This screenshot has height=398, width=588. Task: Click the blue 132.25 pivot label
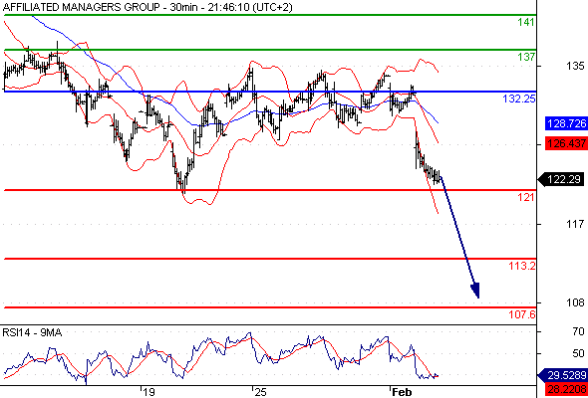coord(519,99)
